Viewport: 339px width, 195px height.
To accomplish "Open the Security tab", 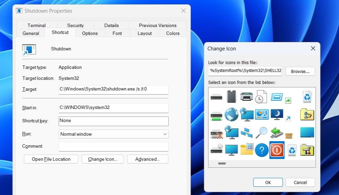I will (75, 25).
